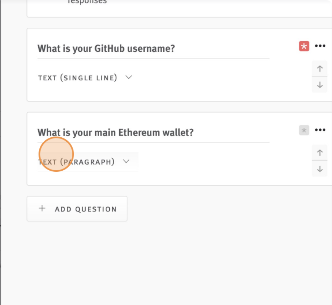
Task: Edit the Ethereum wallet question title
Action: 153,133
